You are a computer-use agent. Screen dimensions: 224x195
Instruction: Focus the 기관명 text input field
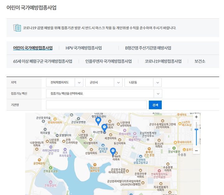pos(96,105)
